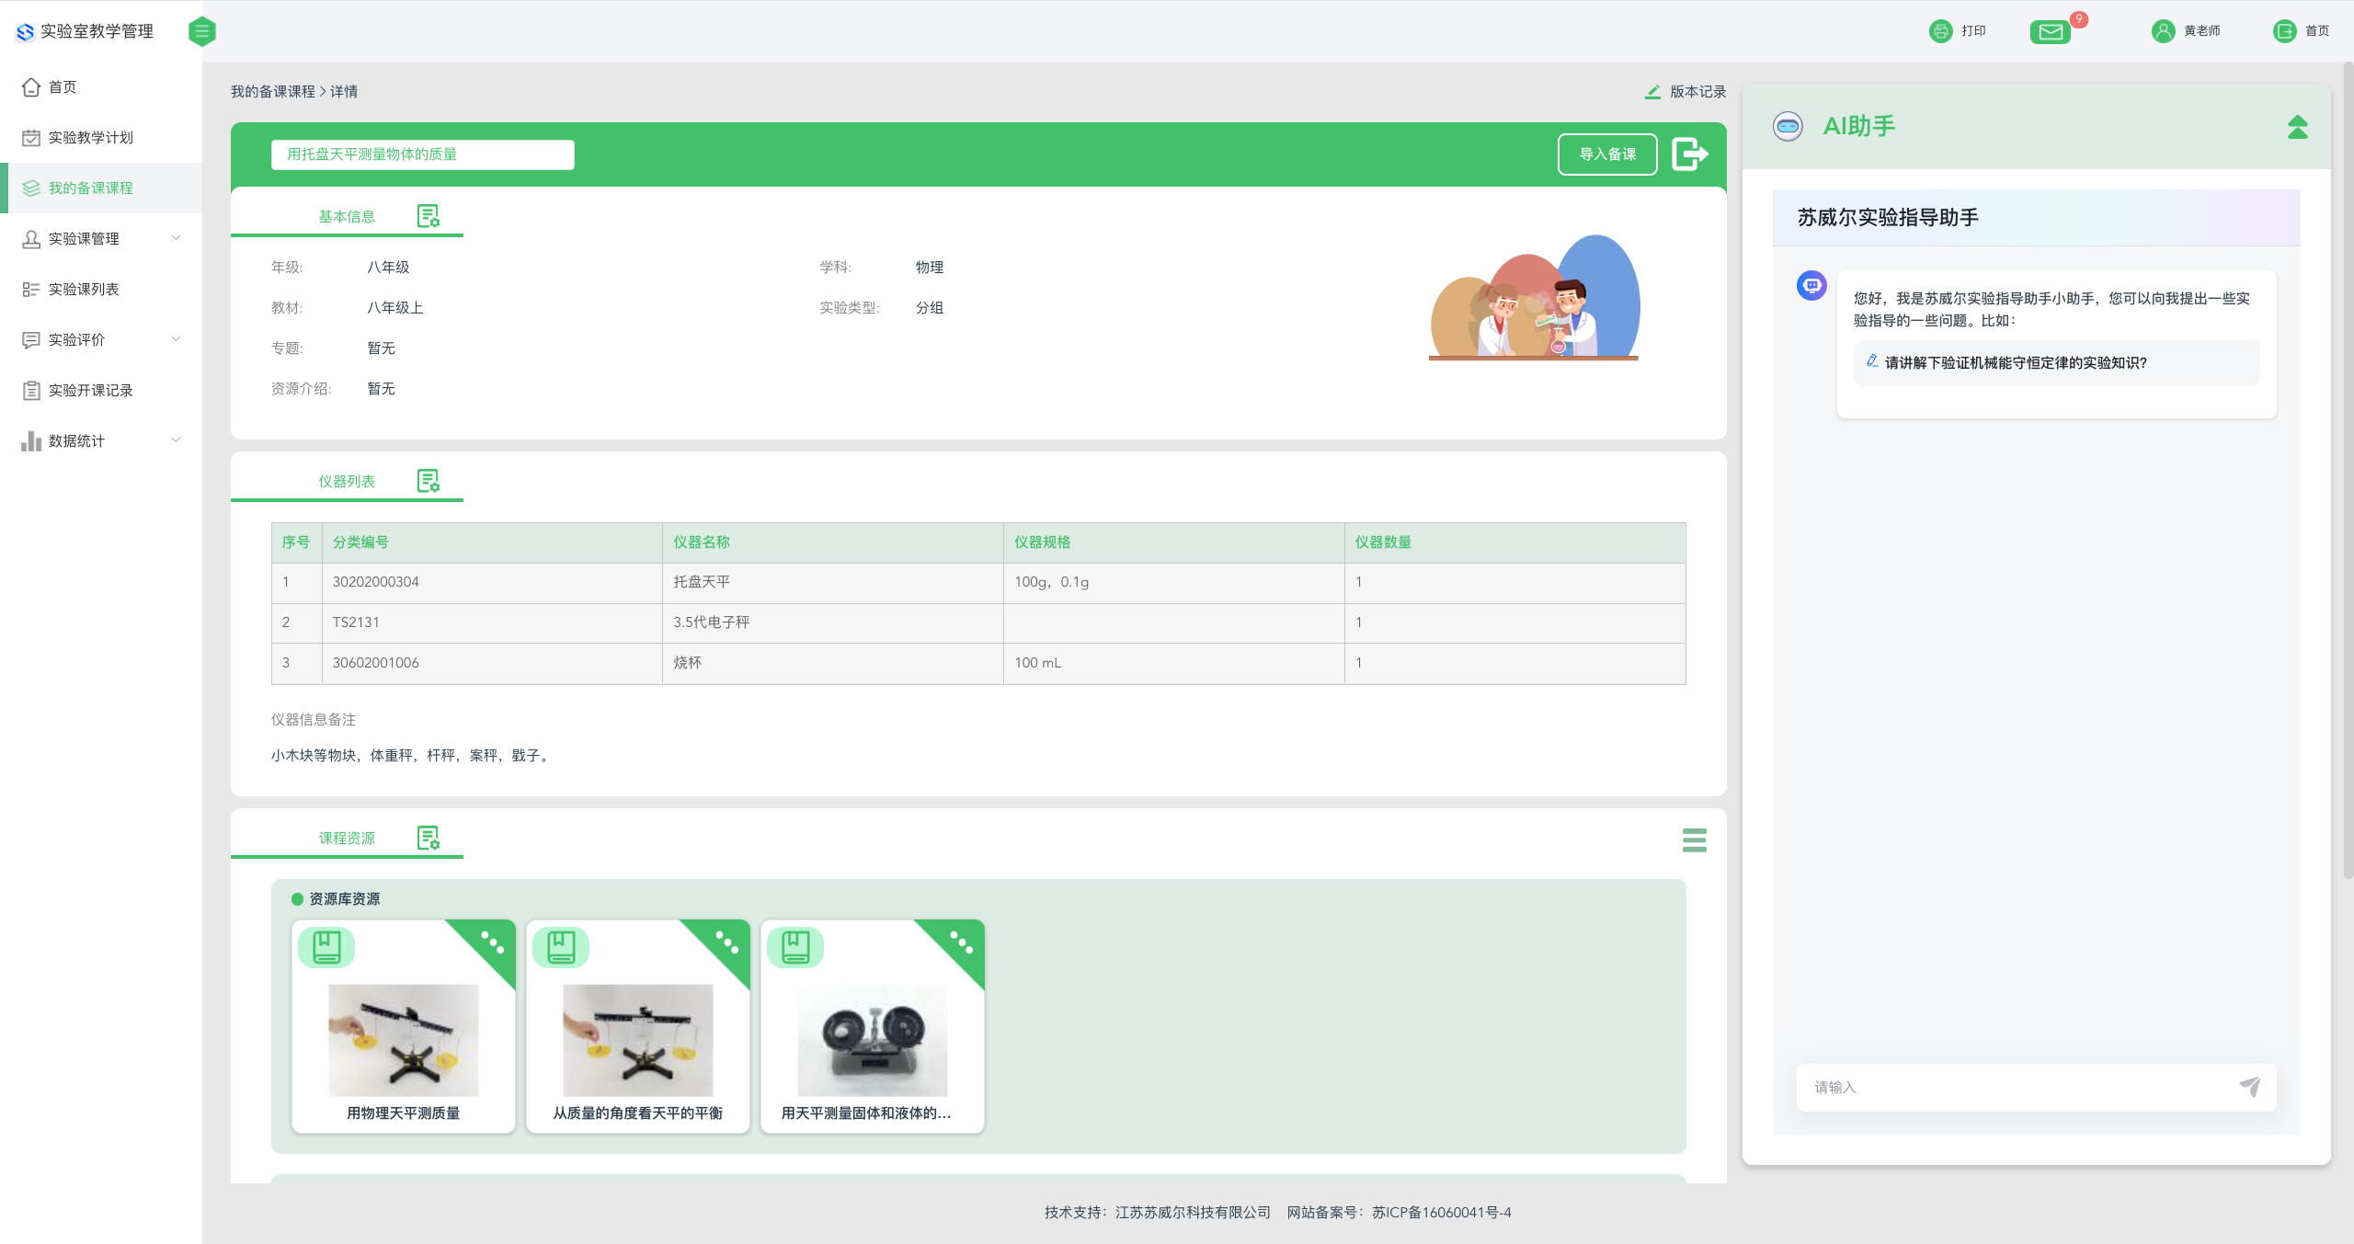Click edit icon next to 课程资源
This screenshot has height=1244, width=2354.
point(429,838)
